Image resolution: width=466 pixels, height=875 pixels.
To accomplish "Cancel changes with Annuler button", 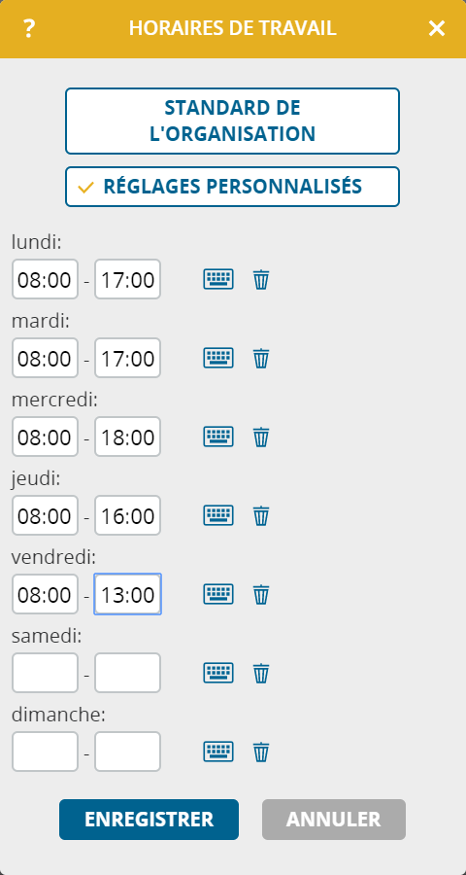I will point(334,820).
